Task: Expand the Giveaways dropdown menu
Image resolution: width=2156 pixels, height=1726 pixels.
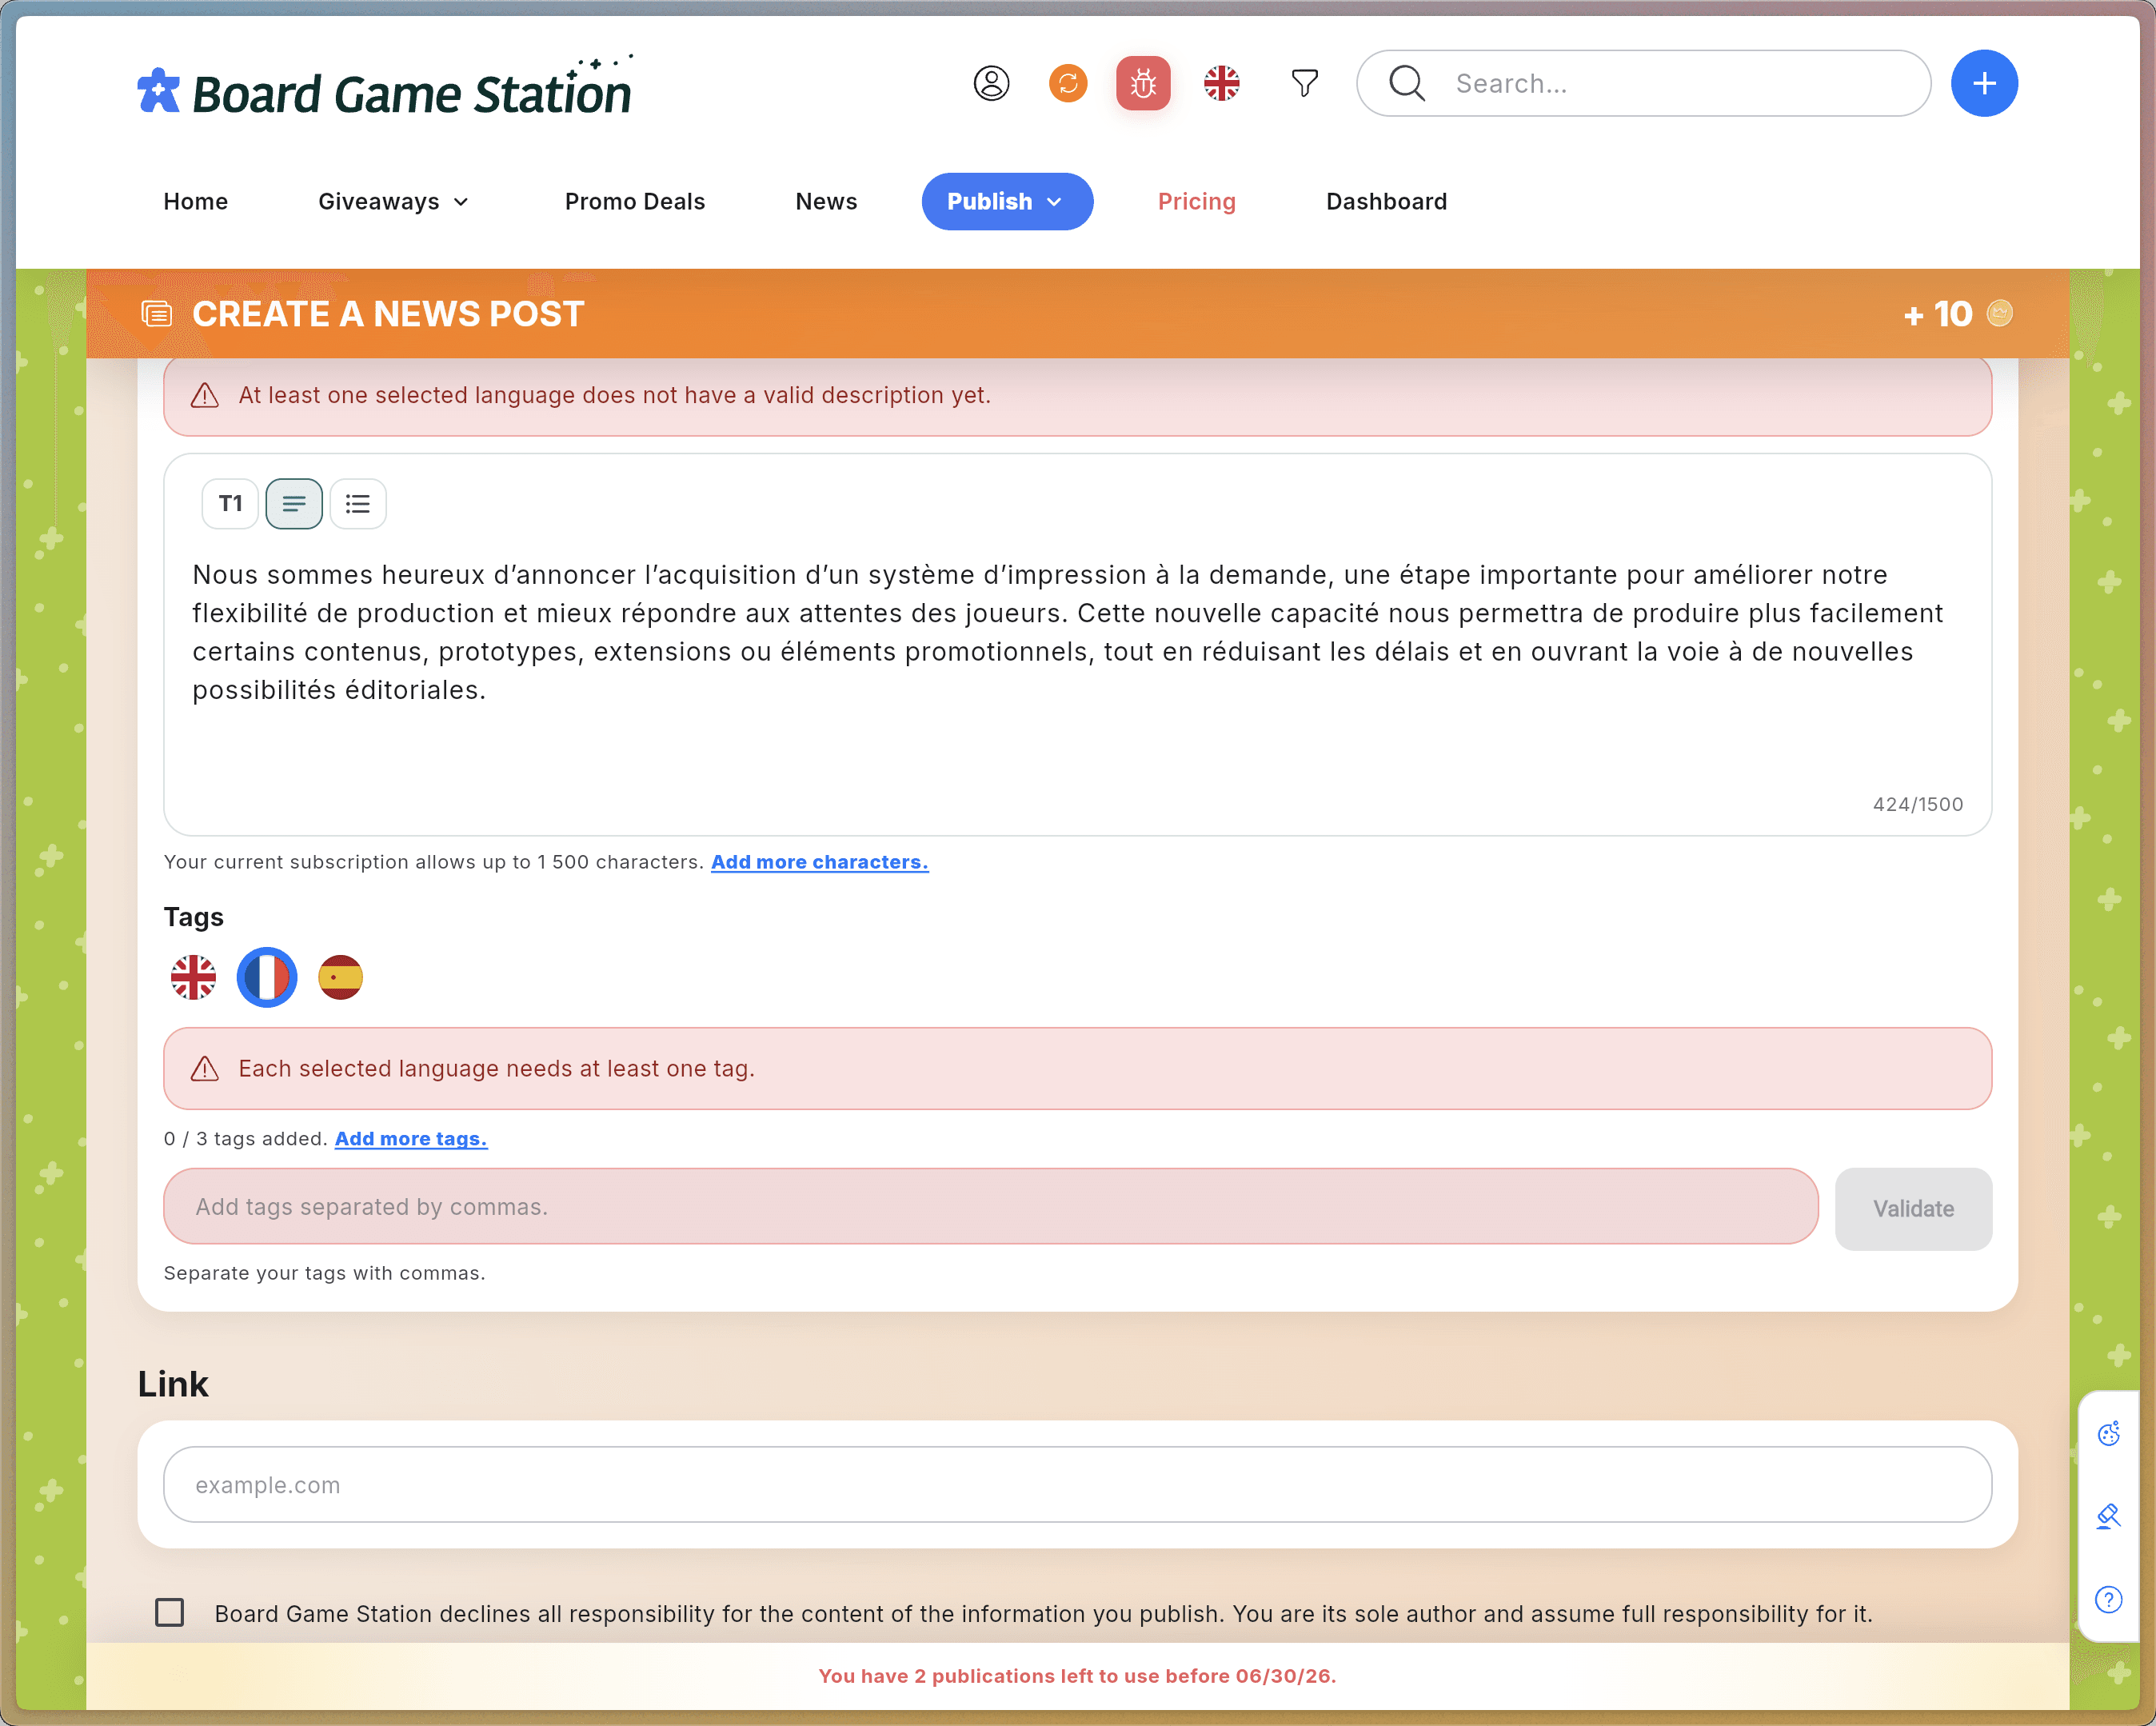Action: (x=394, y=202)
